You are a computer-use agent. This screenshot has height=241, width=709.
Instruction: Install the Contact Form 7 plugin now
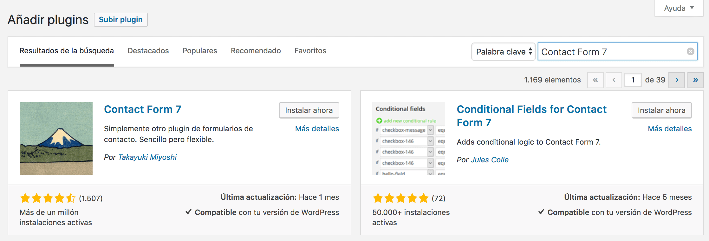[309, 110]
